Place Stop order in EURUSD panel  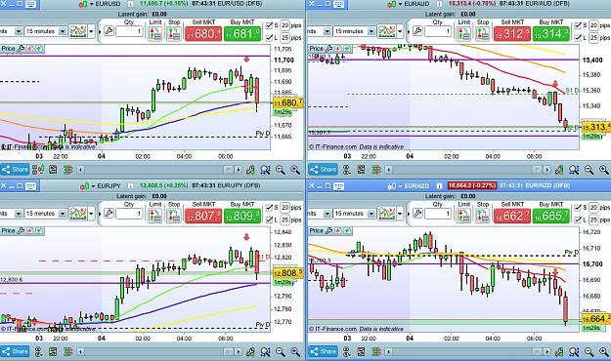[174, 33]
